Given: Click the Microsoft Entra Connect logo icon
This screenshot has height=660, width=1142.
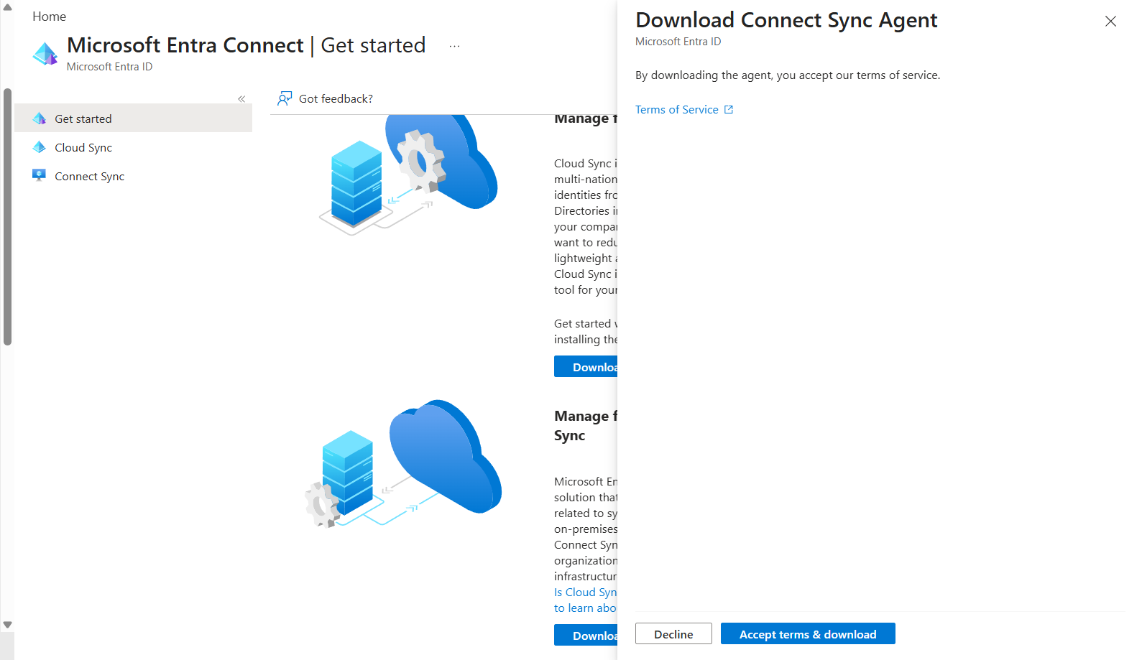Looking at the screenshot, I should click(45, 54).
